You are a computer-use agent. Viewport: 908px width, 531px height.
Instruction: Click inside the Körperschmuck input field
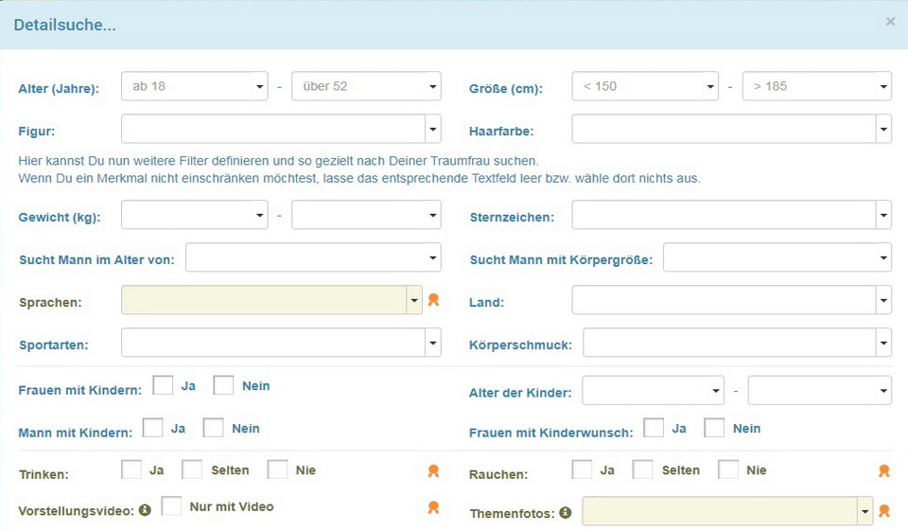[x=729, y=343]
